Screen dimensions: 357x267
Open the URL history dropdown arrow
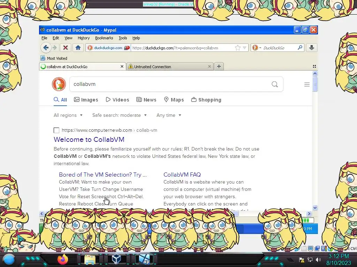244,48
